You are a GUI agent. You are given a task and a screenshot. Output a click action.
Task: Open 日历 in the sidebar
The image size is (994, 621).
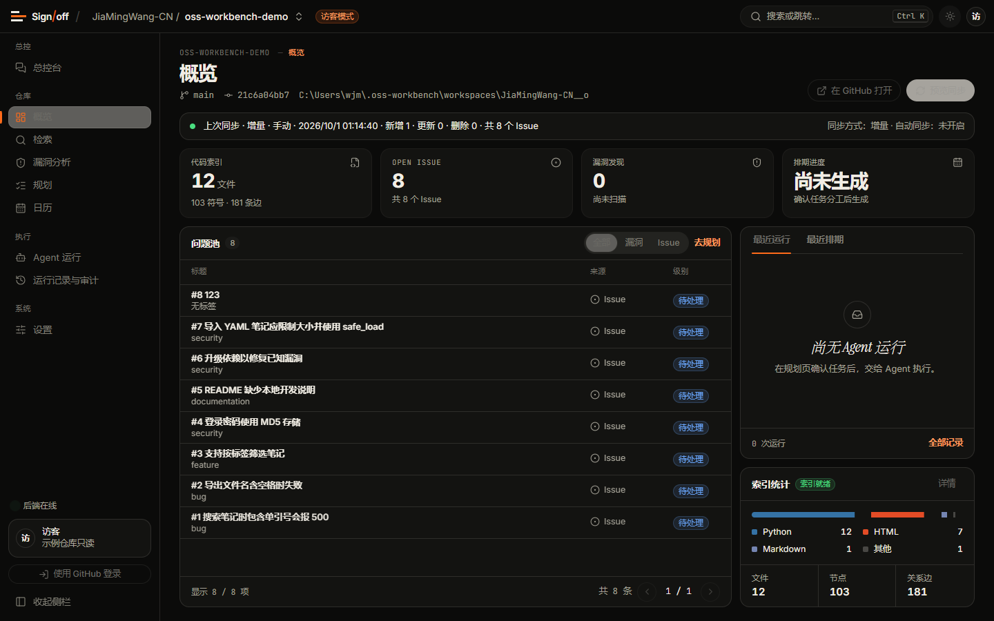(x=79, y=208)
